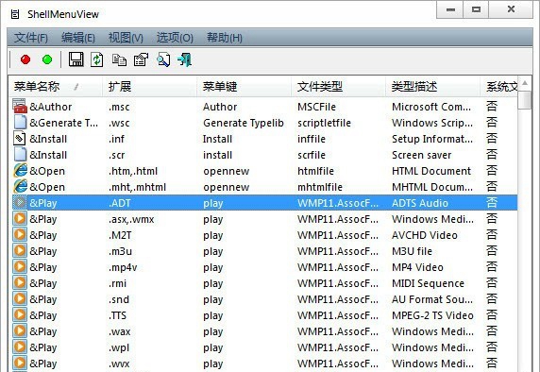Open the 选项(O) menu
540x372 pixels.
tap(175, 37)
